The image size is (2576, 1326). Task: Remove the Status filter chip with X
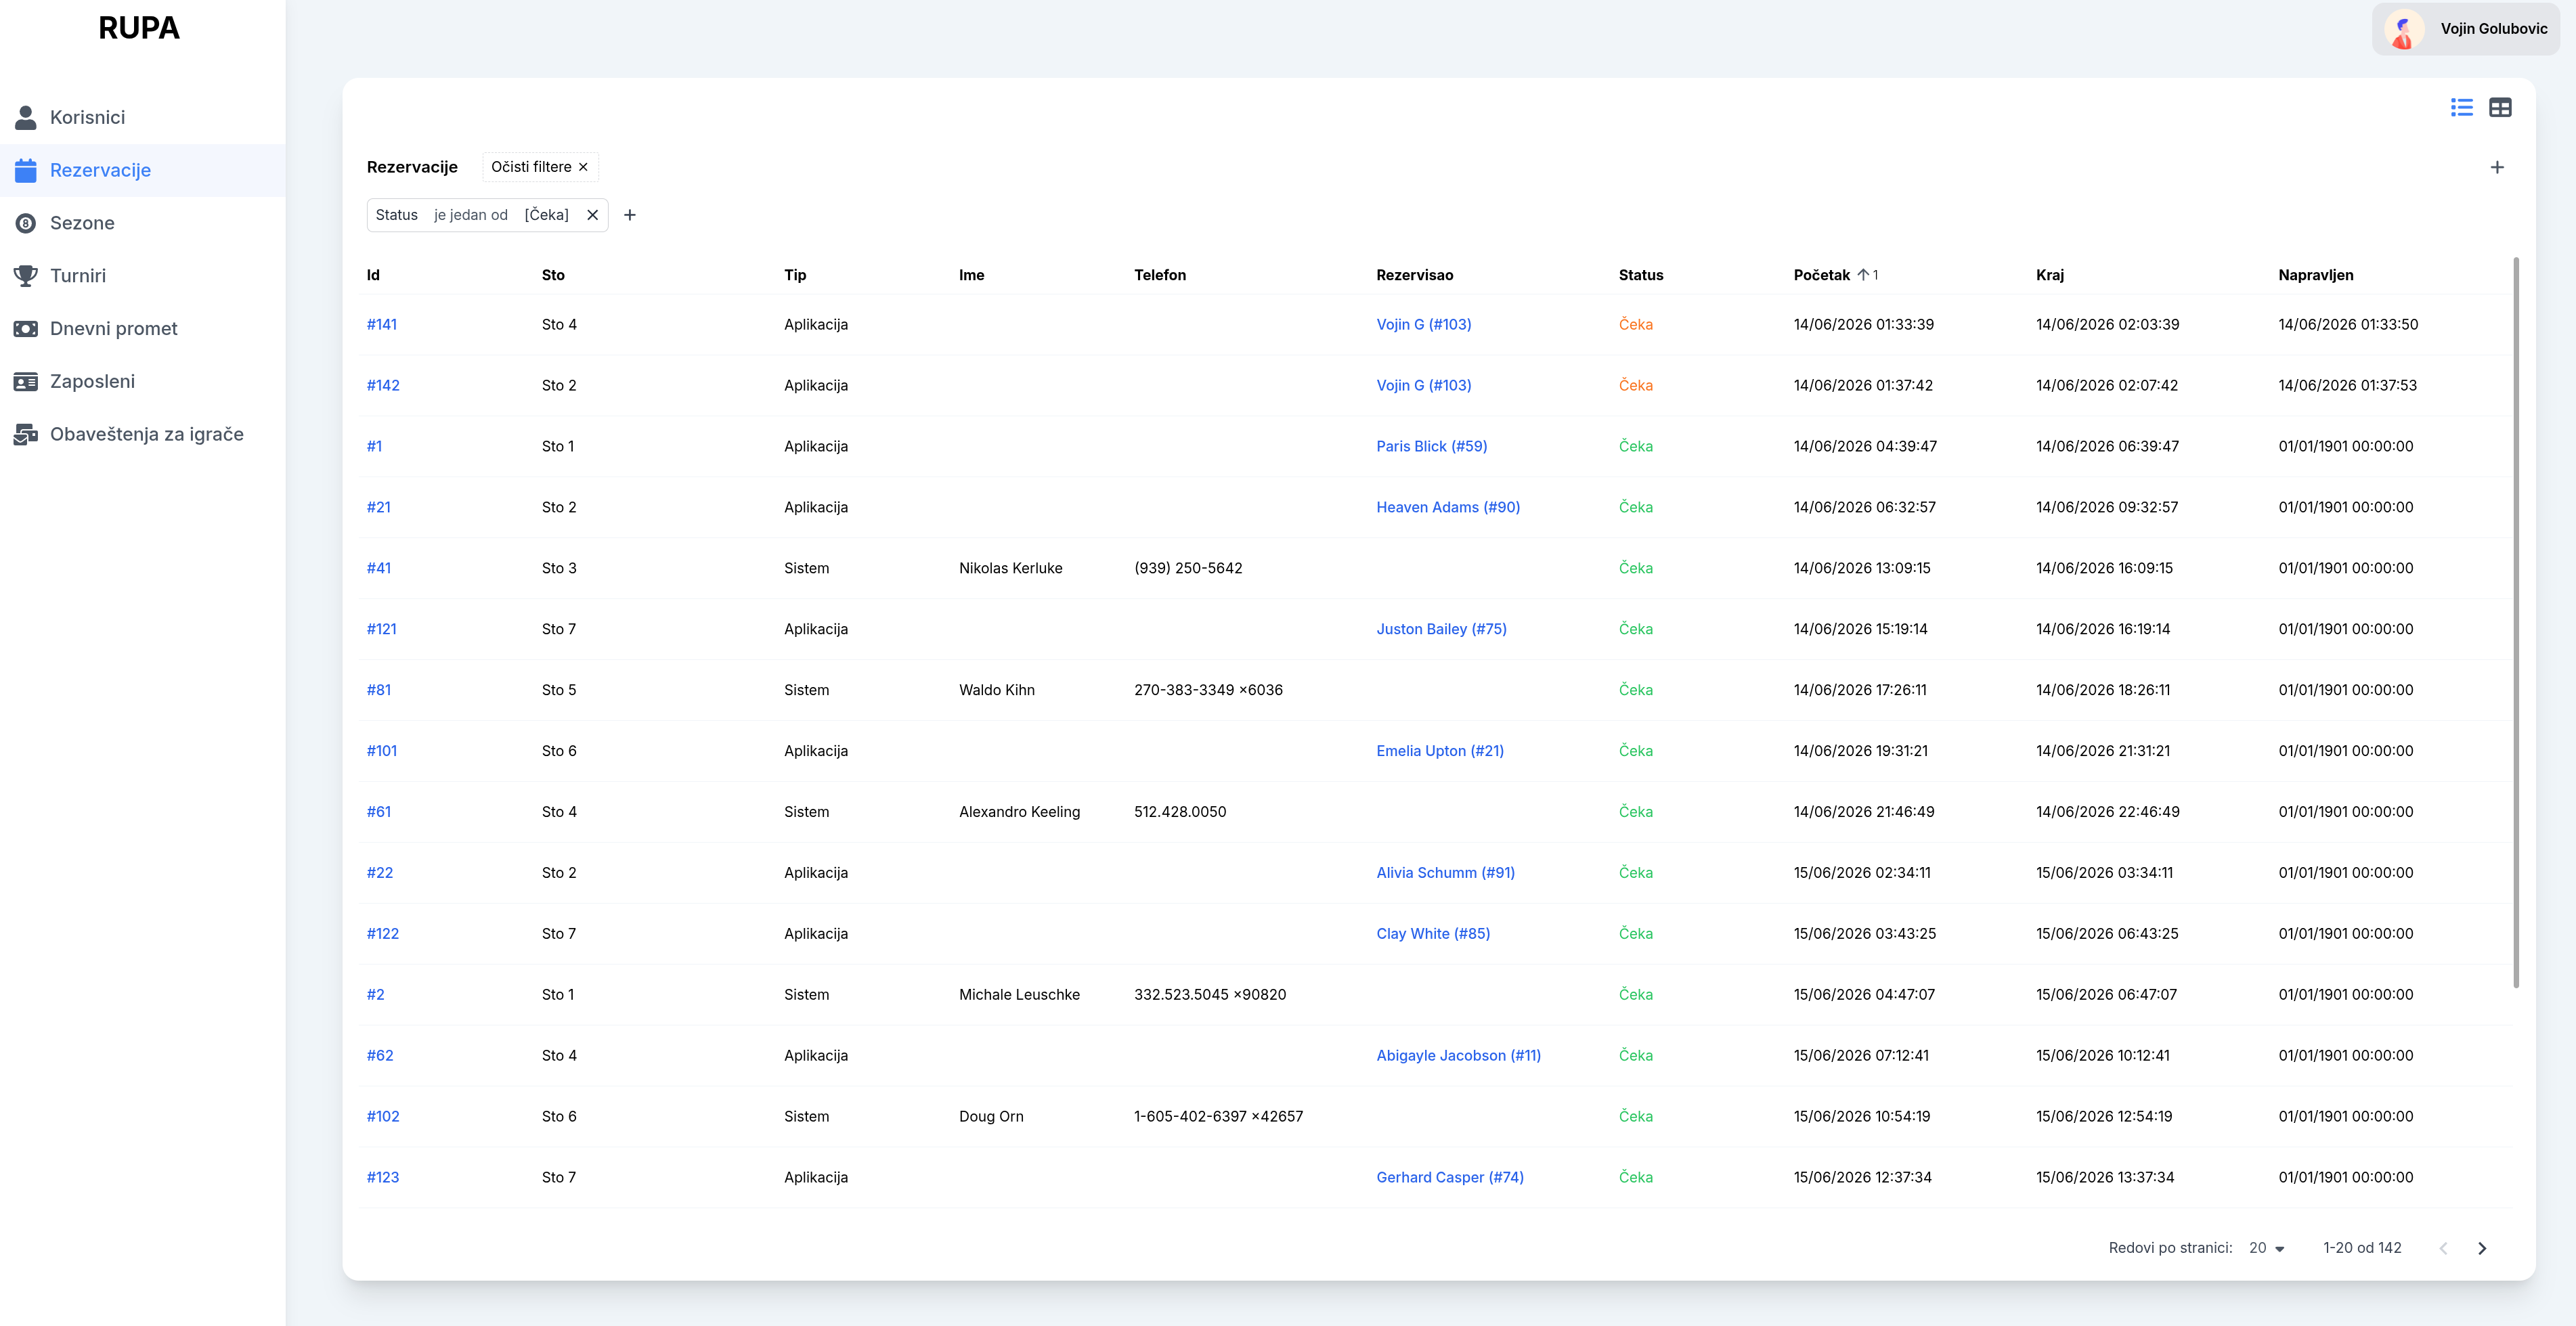pos(592,215)
